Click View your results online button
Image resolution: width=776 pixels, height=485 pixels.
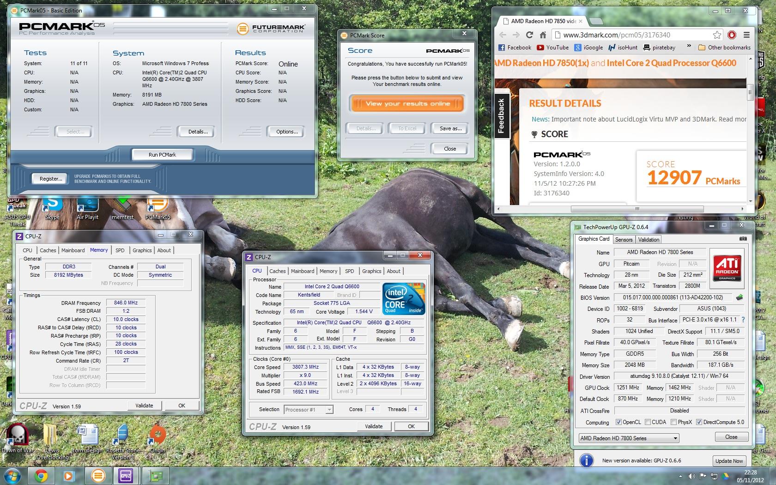tap(407, 103)
